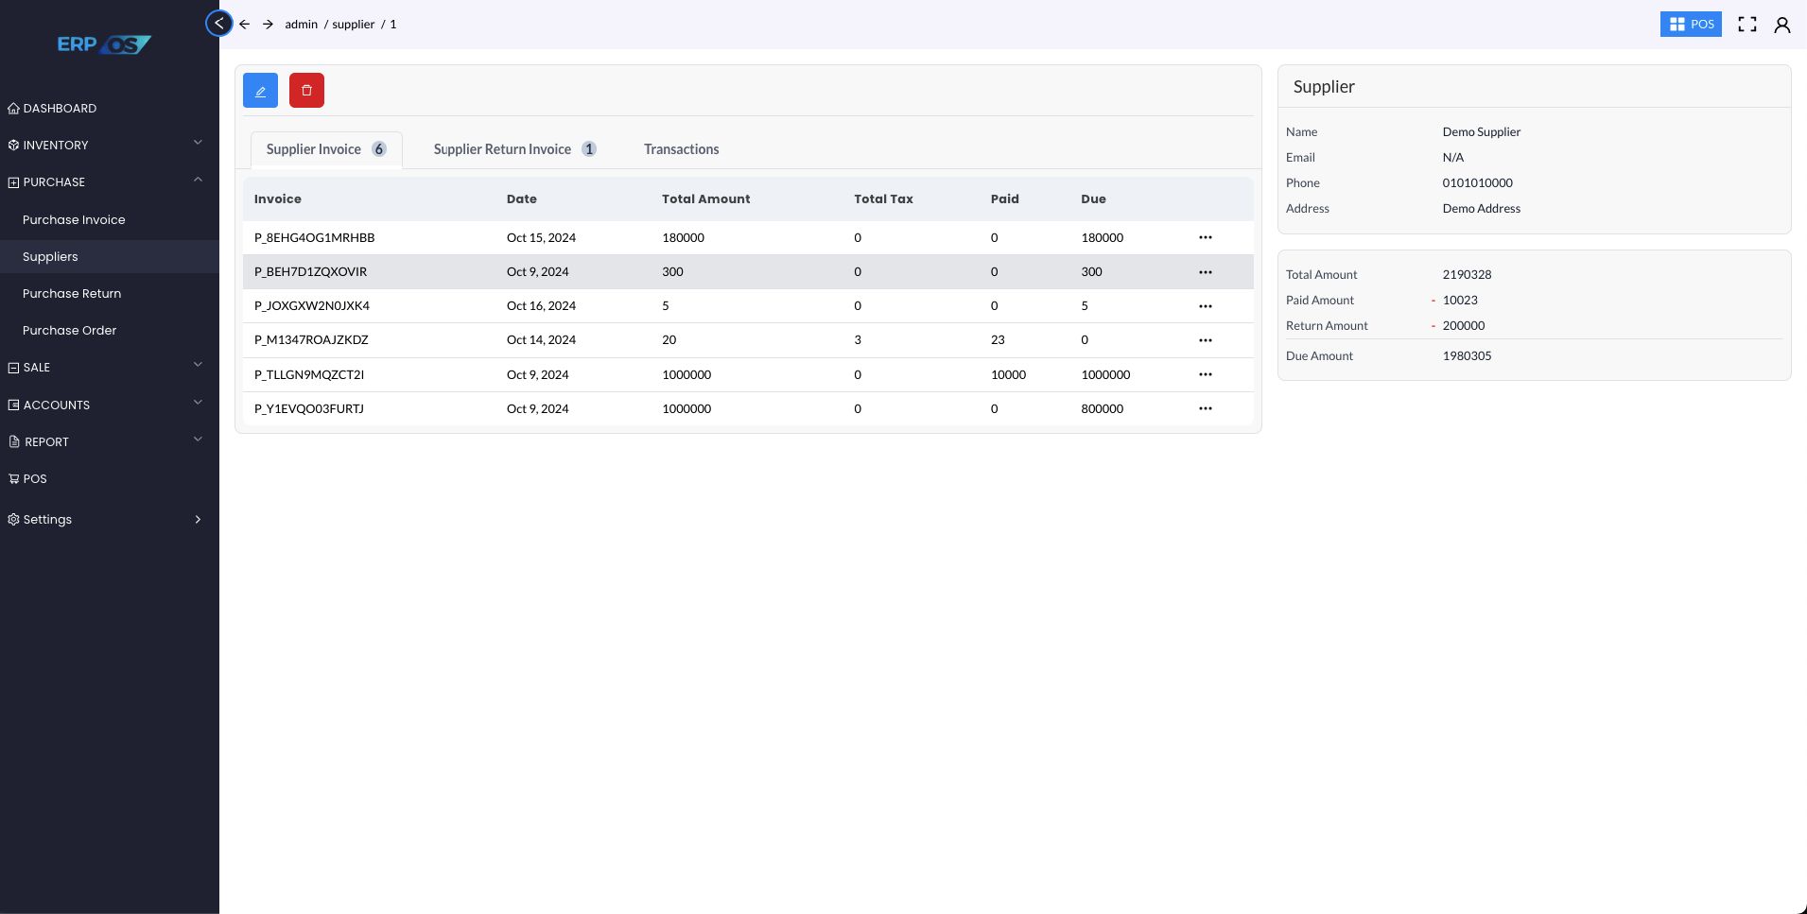Click the Oct 15, 2024 date cell

pyautogui.click(x=541, y=237)
